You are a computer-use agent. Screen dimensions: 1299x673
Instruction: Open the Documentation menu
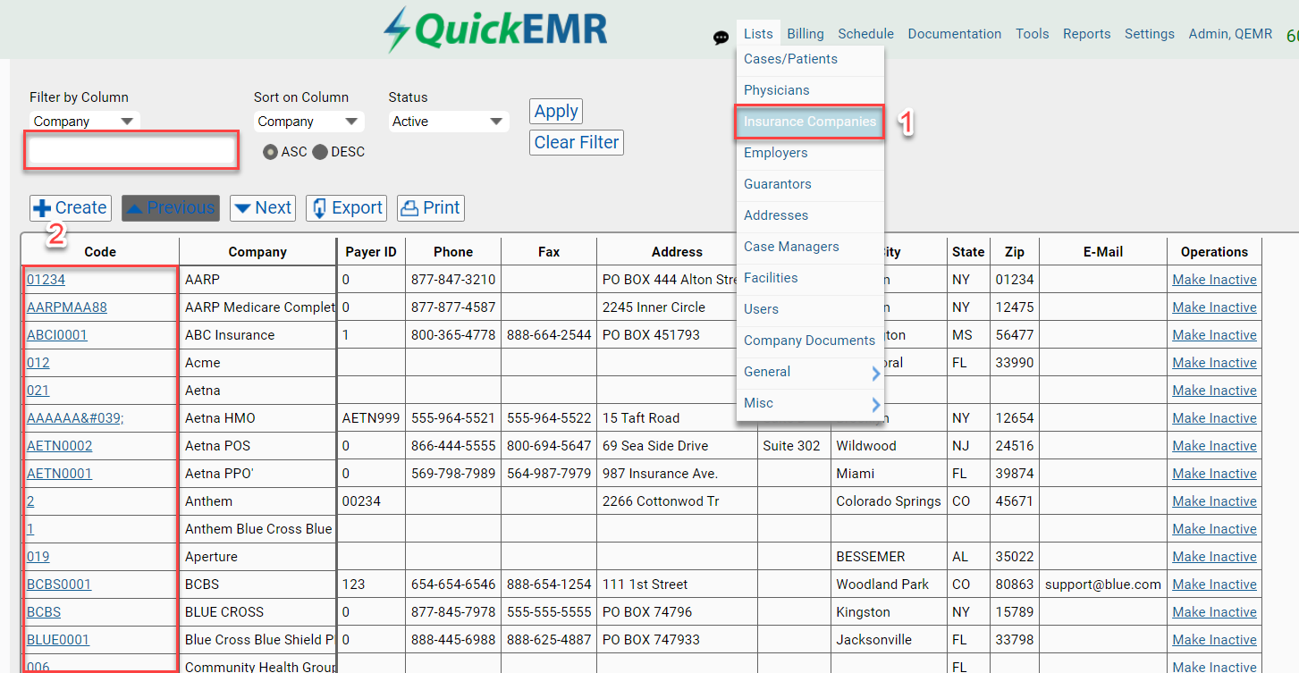point(955,34)
